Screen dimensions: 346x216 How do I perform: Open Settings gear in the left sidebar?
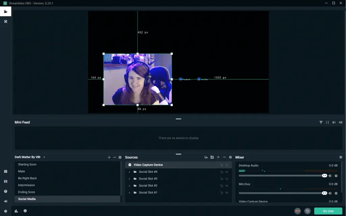click(5, 211)
